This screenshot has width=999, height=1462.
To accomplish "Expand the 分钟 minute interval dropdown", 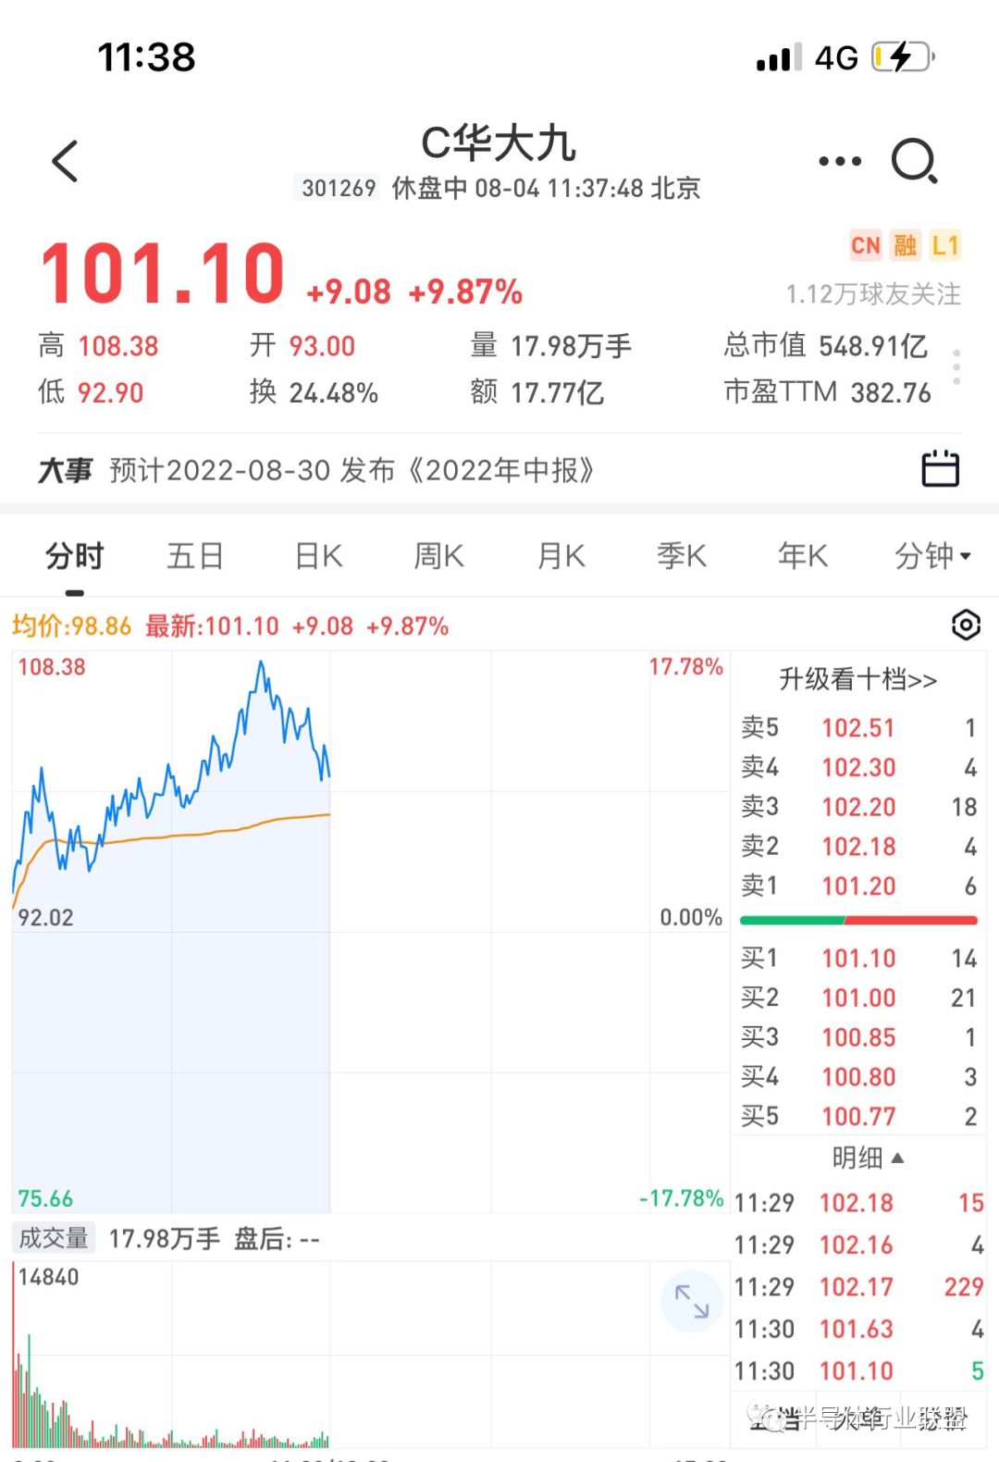I will click(932, 556).
